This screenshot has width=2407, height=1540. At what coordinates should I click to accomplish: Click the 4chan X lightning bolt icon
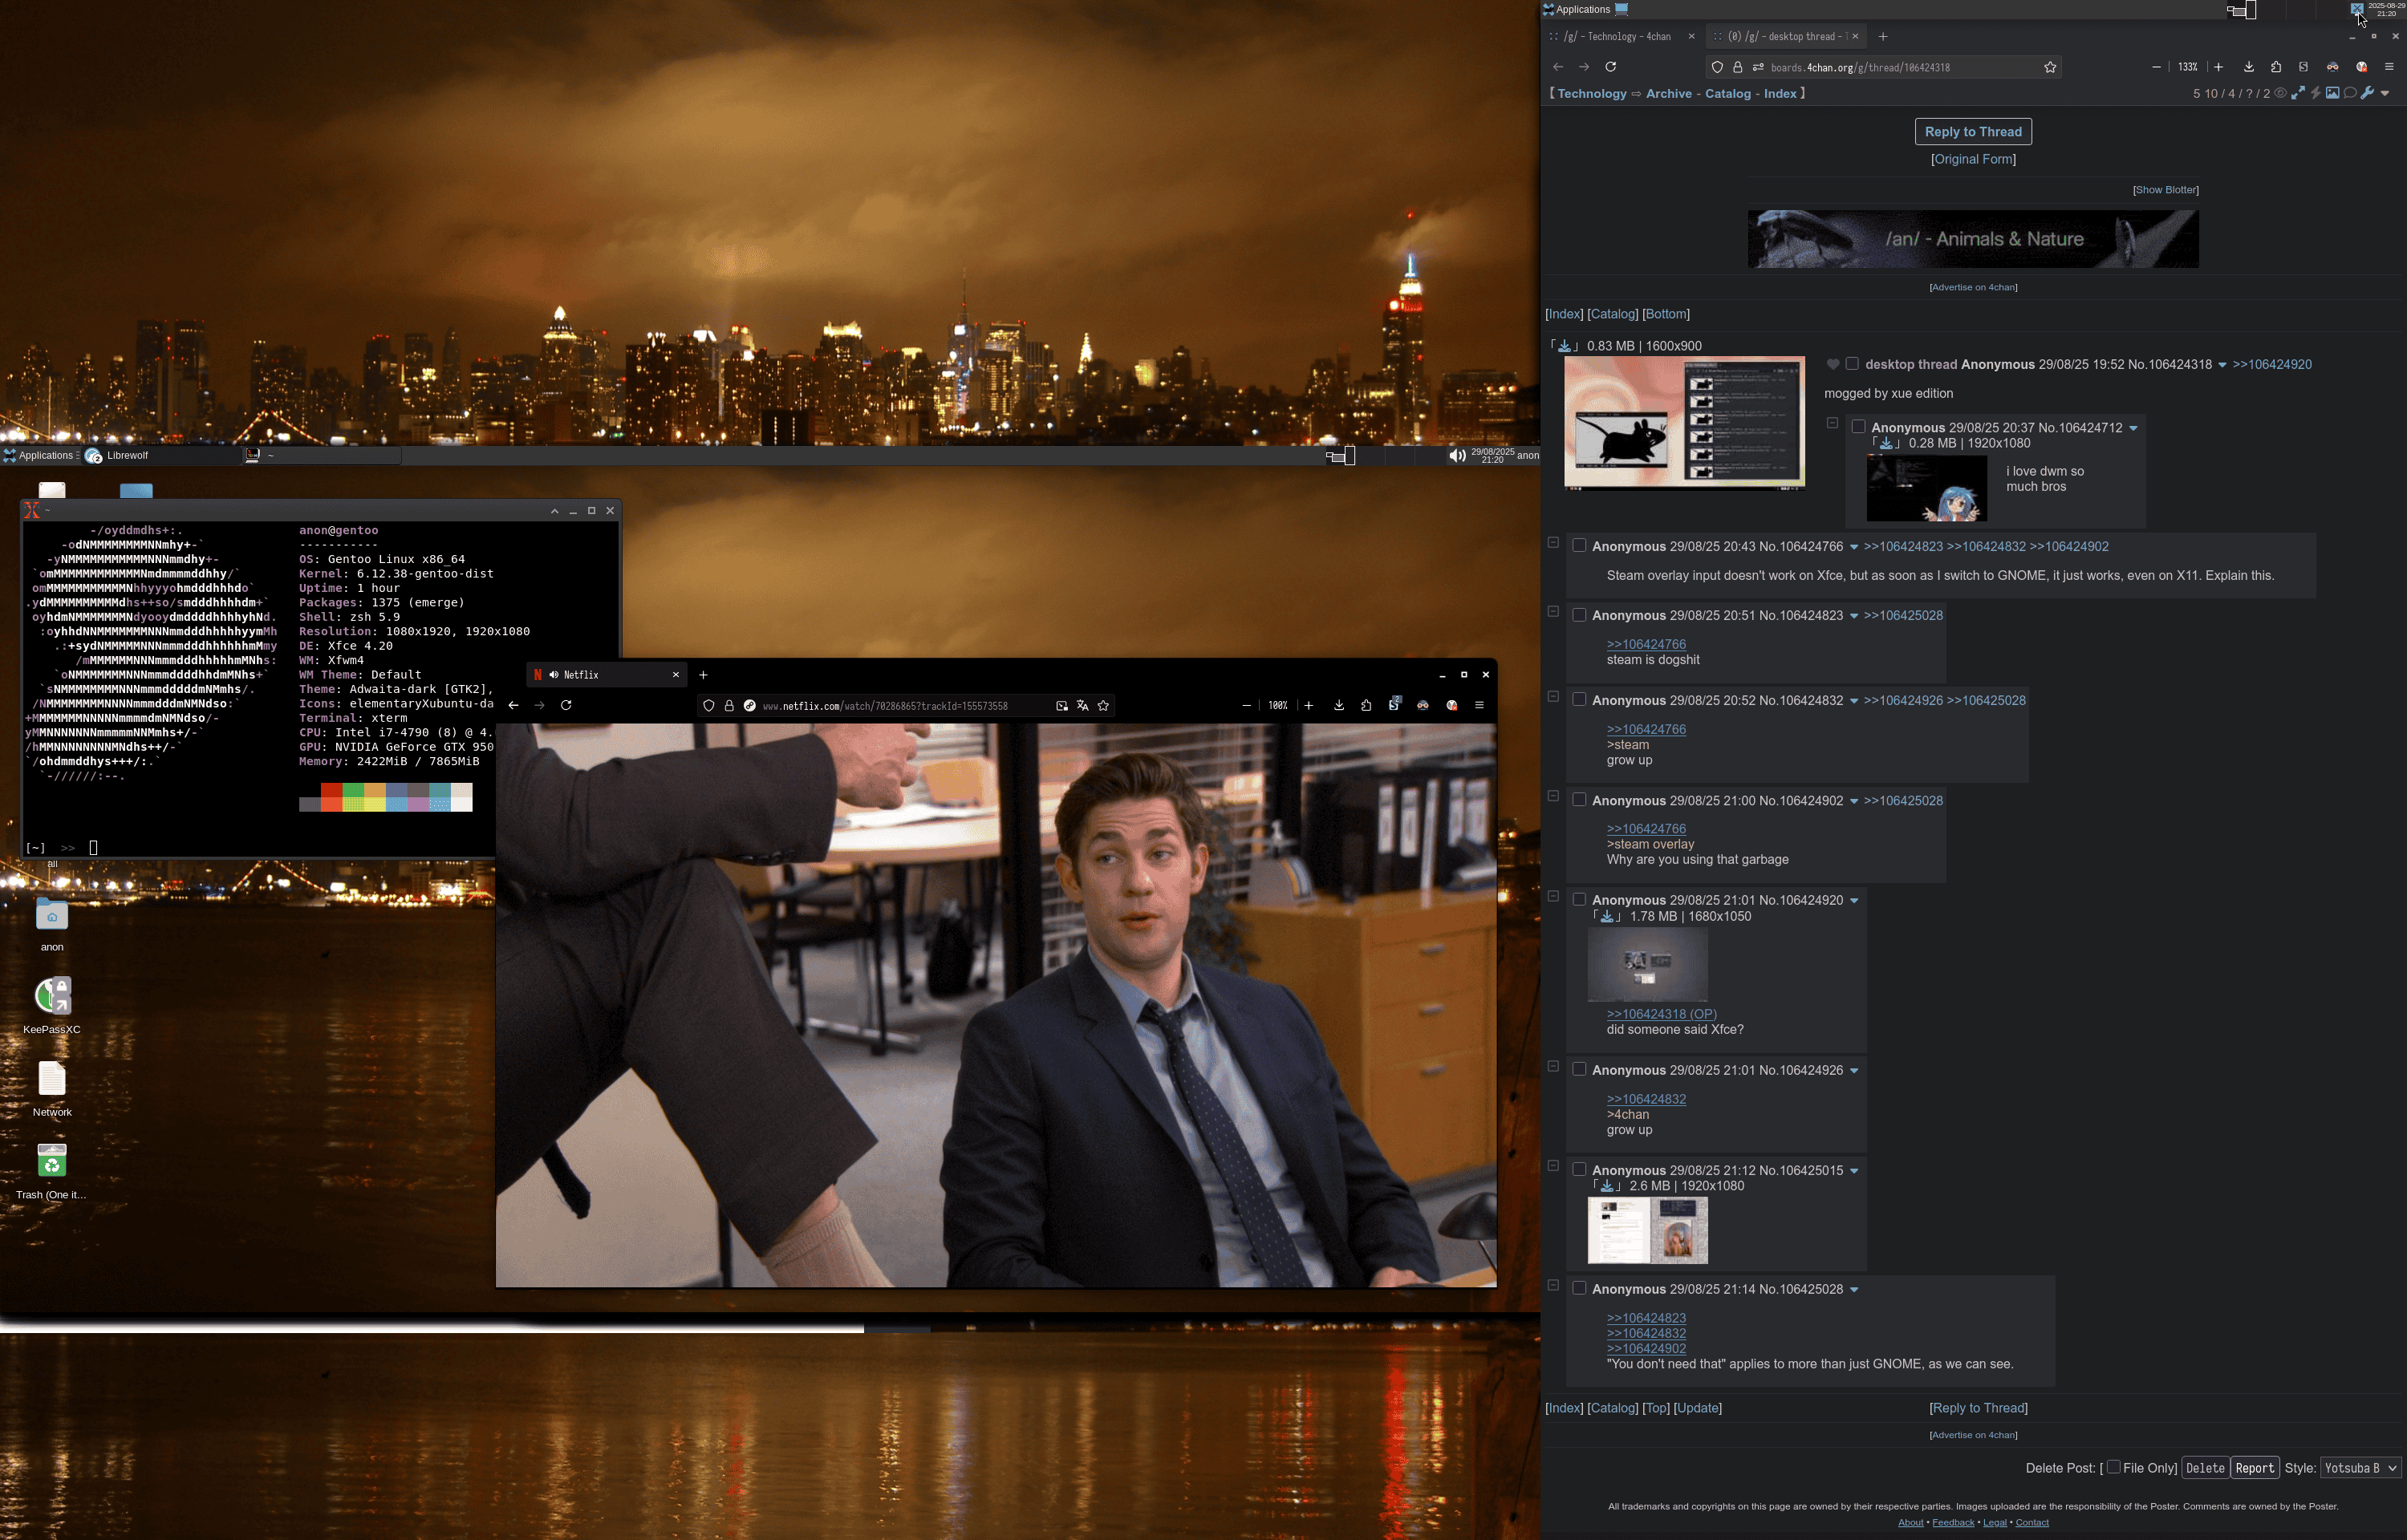[2315, 93]
